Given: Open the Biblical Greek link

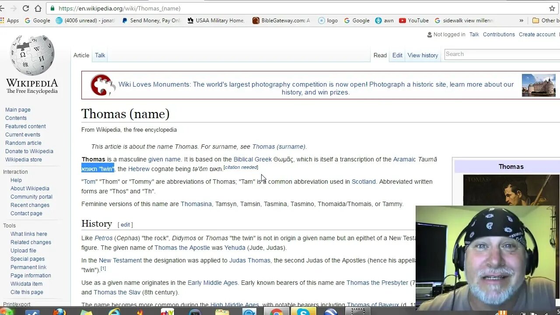Looking at the screenshot, I should pyautogui.click(x=252, y=159).
